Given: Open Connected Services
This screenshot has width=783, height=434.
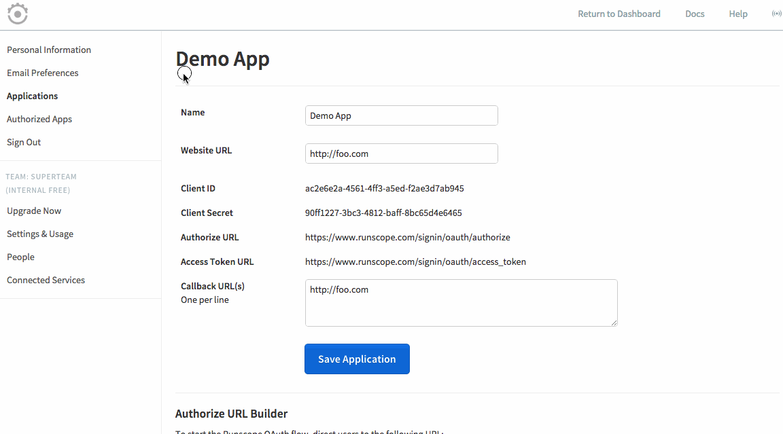Looking at the screenshot, I should click(46, 280).
